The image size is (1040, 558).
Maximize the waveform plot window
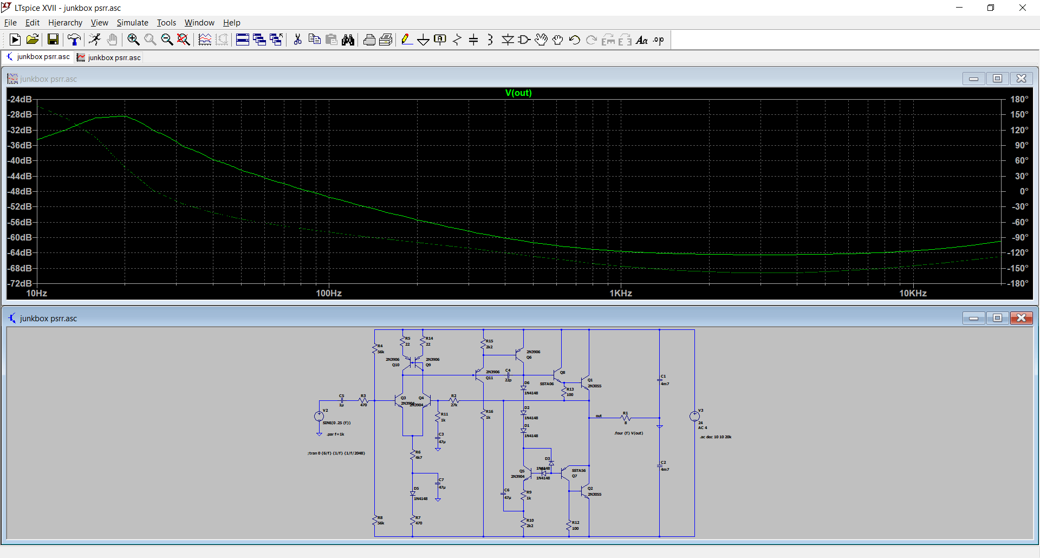click(997, 79)
